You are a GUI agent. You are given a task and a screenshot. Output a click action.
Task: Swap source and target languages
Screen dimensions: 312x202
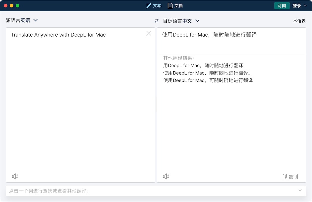coord(157,21)
